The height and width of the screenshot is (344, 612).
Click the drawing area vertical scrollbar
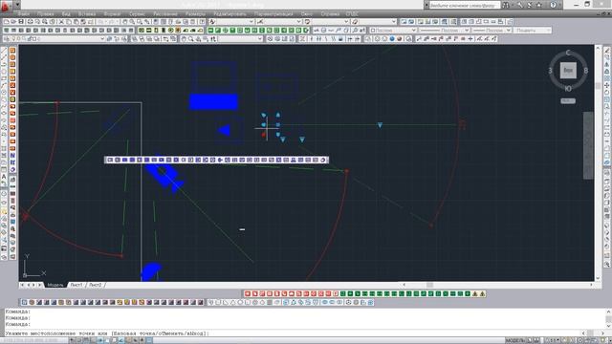click(x=598, y=163)
